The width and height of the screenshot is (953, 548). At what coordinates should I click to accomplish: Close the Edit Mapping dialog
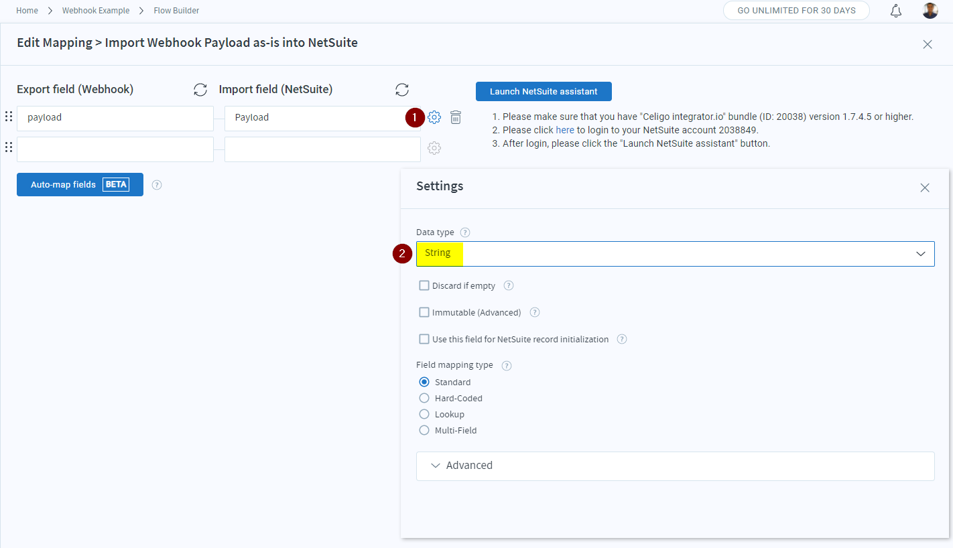pos(928,44)
